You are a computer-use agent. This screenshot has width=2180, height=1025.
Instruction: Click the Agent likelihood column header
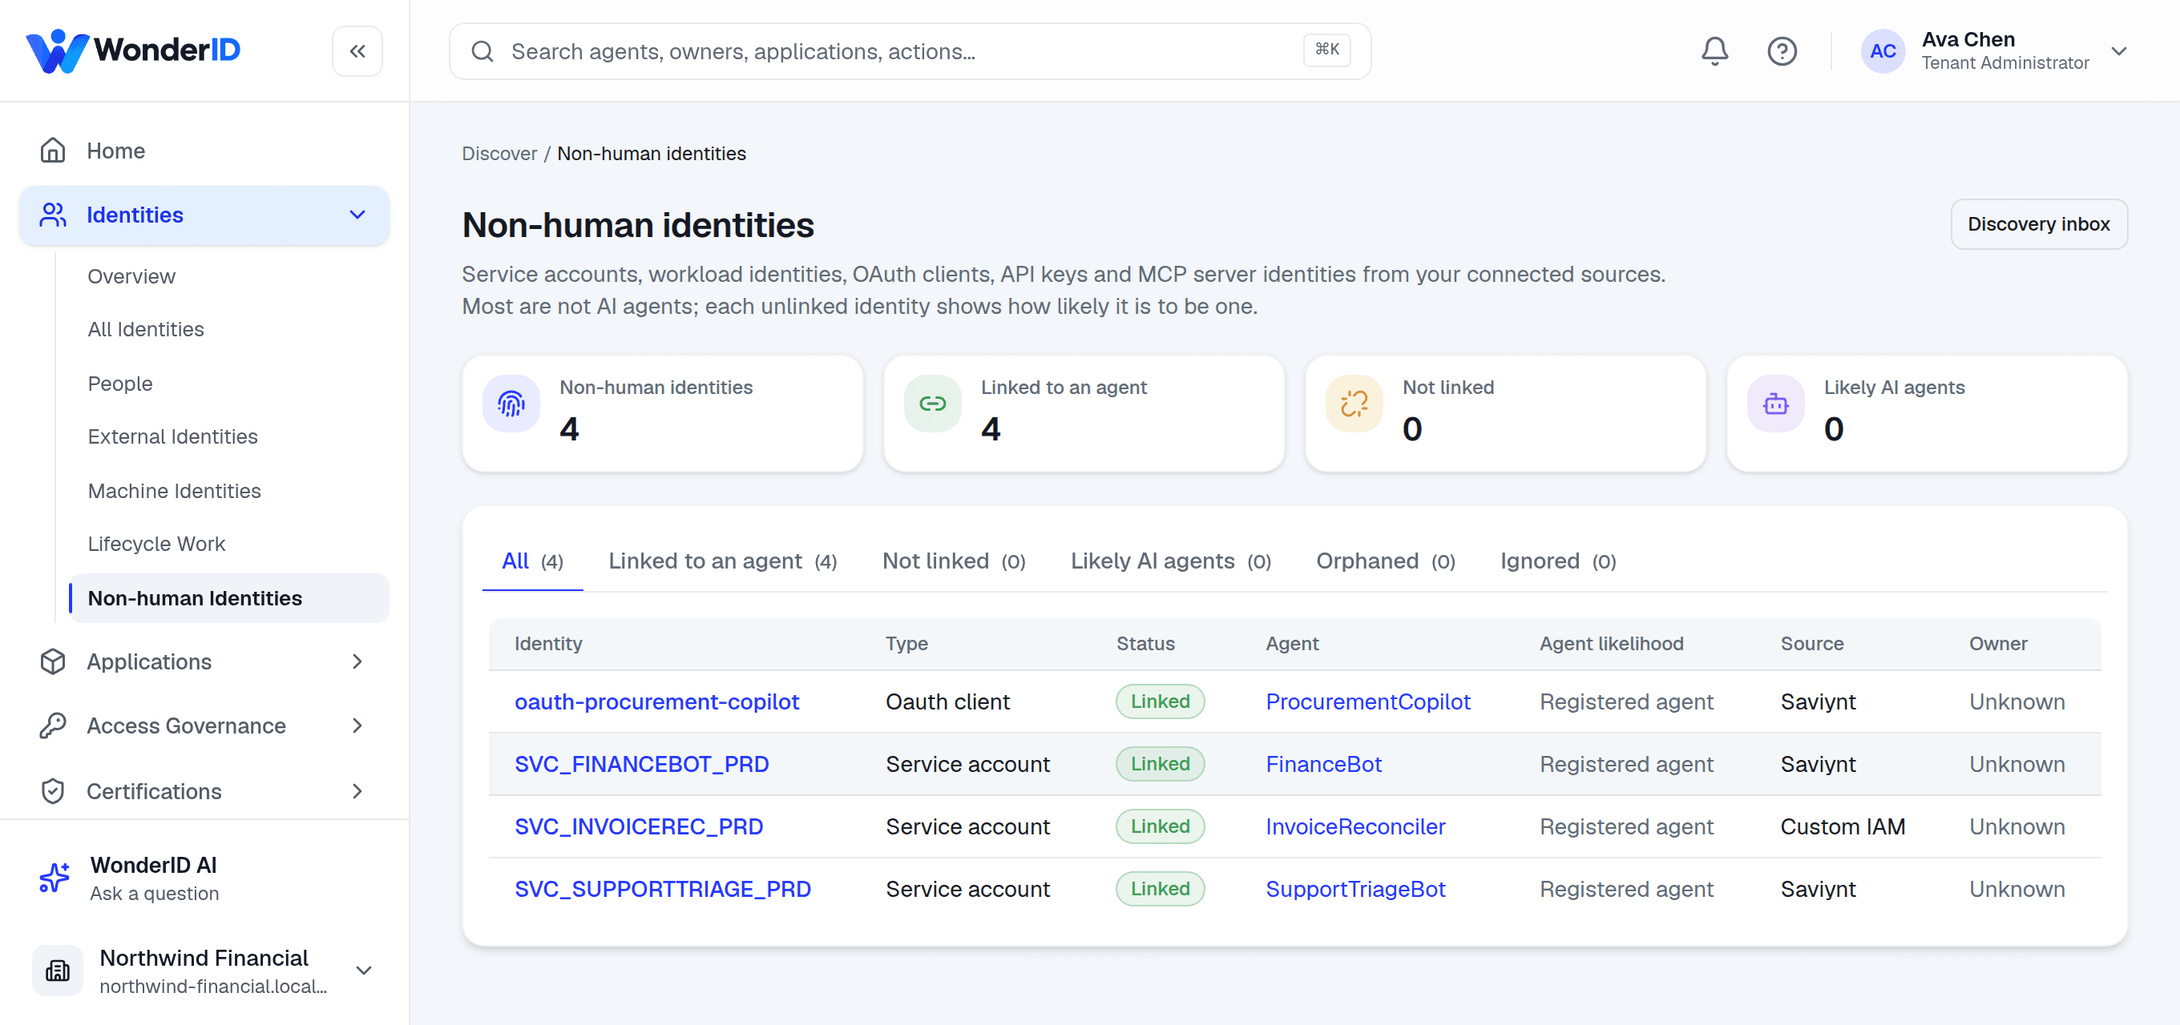click(1610, 644)
